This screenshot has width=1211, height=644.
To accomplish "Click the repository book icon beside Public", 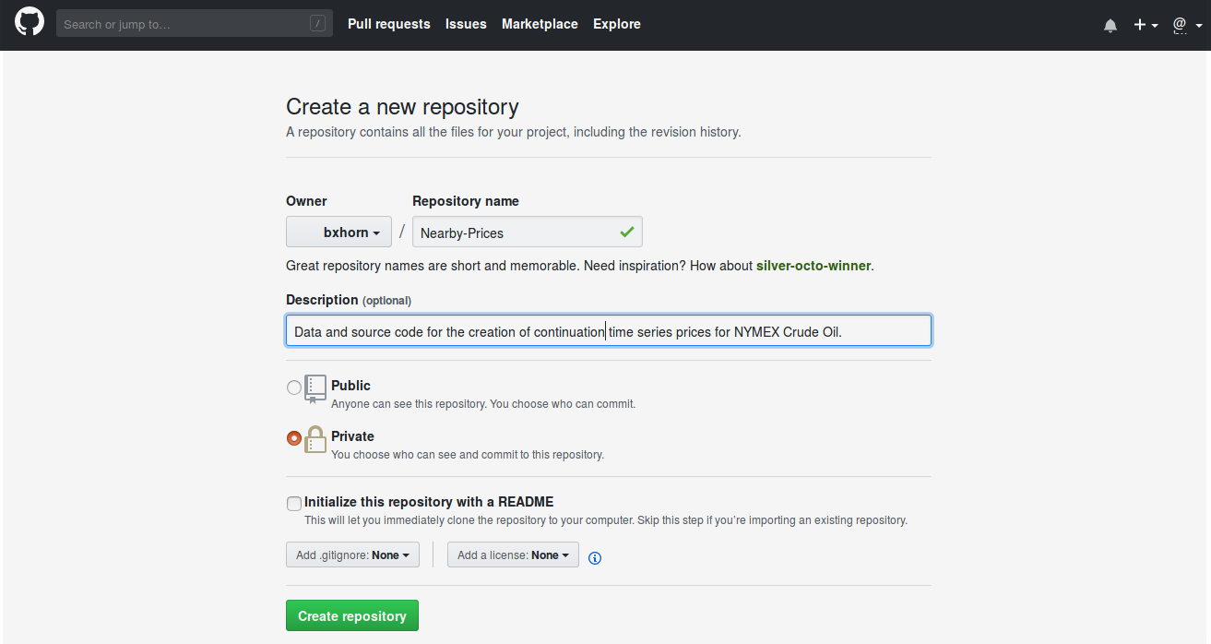I will click(x=315, y=388).
